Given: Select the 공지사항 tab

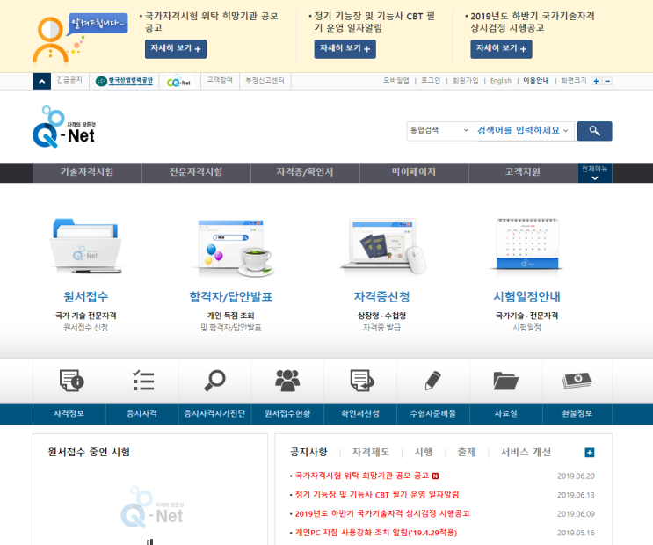Looking at the screenshot, I should pos(308,452).
